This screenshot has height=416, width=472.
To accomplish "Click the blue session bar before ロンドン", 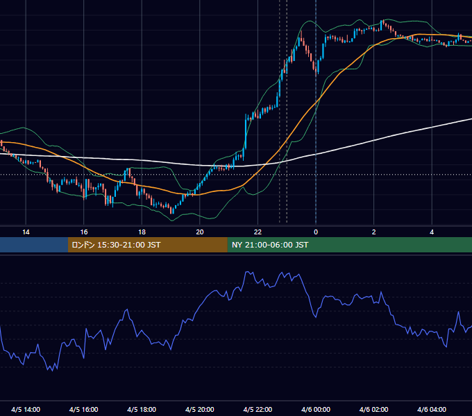I will 34,245.
